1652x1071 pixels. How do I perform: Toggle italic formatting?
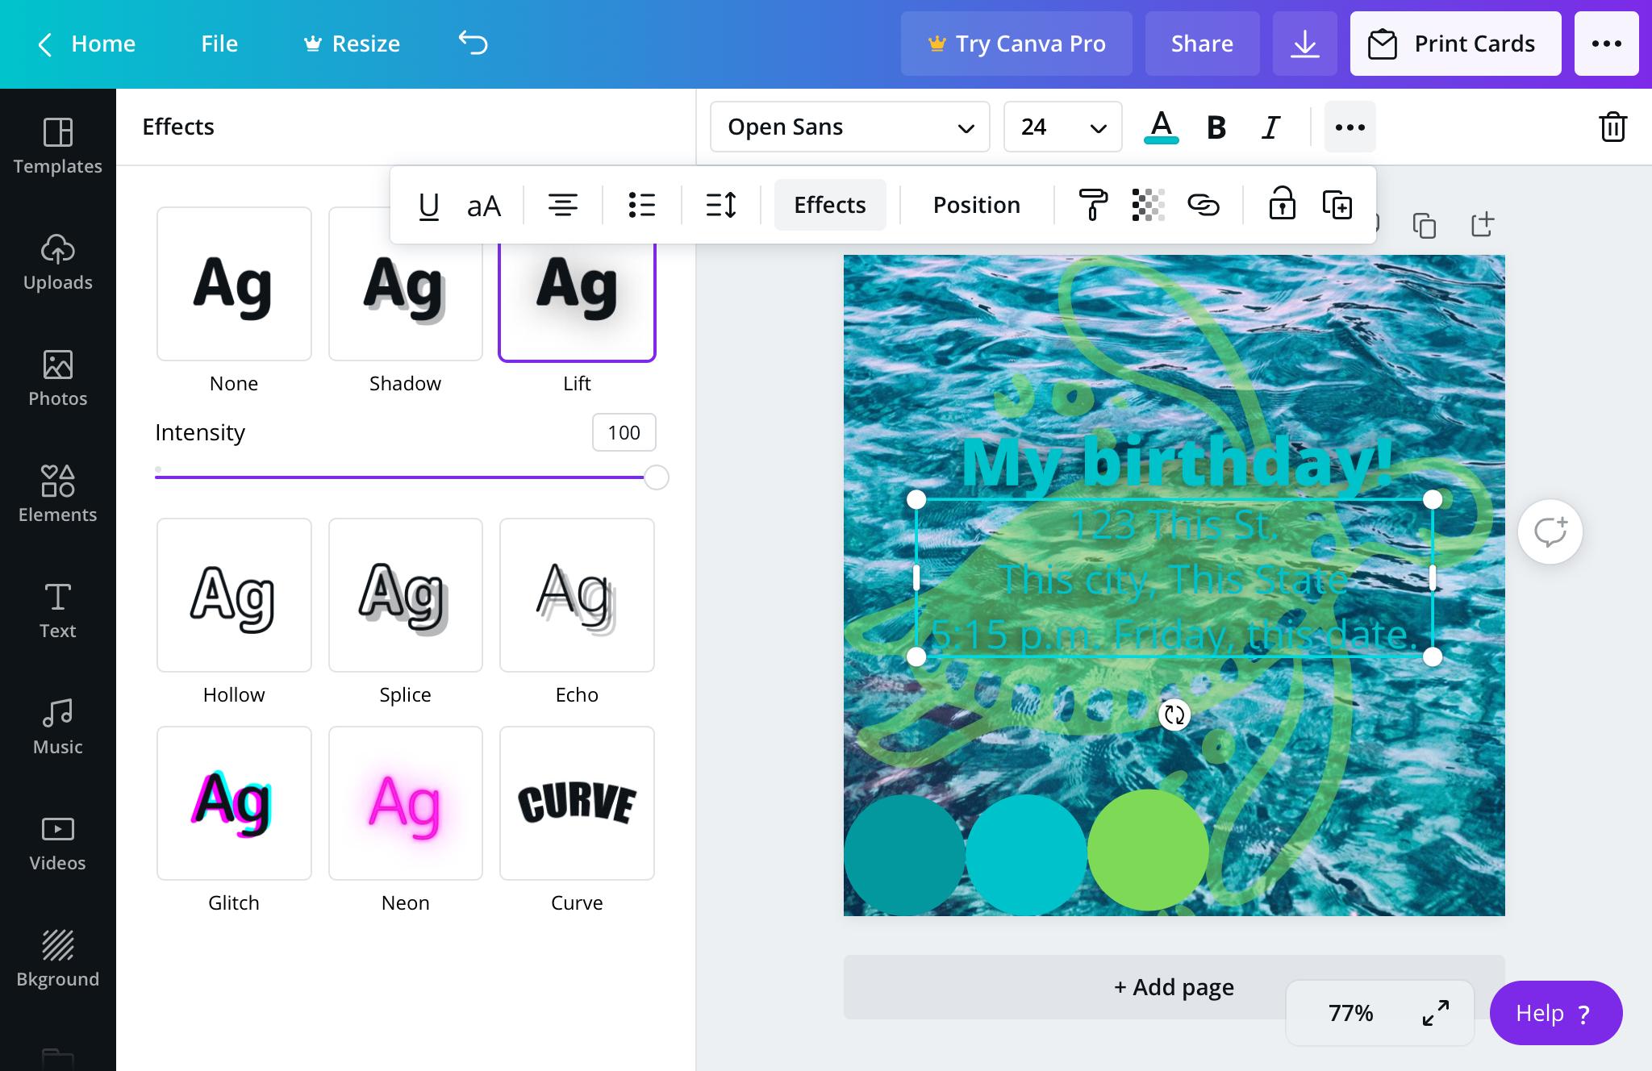coord(1270,127)
